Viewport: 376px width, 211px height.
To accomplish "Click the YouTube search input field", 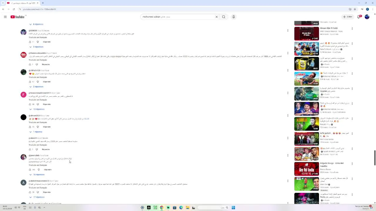I will tap(178, 17).
